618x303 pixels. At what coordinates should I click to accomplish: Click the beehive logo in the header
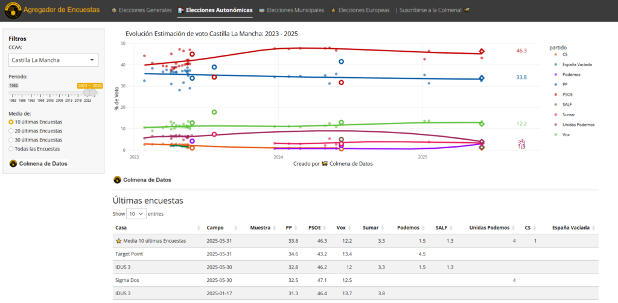click(11, 10)
